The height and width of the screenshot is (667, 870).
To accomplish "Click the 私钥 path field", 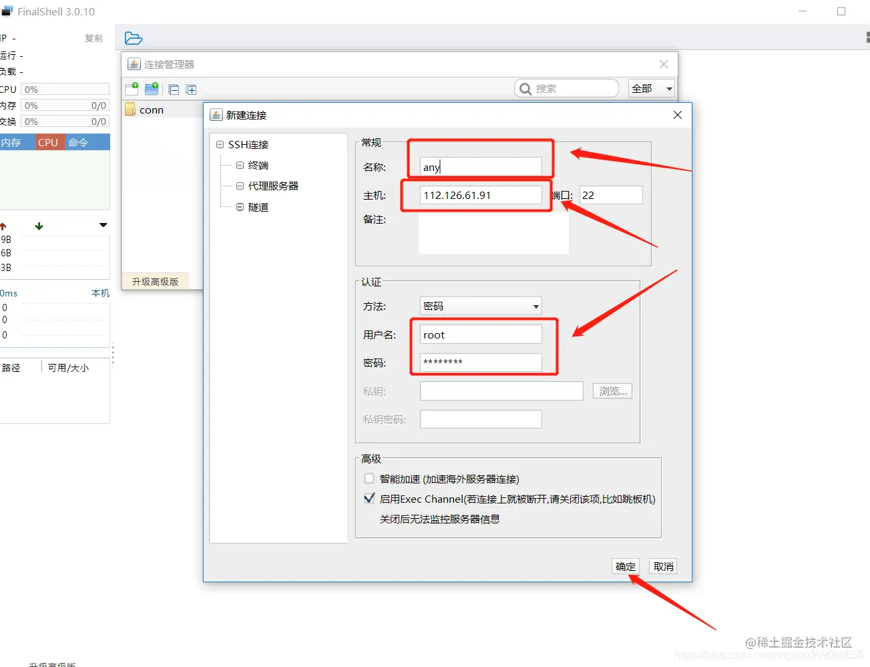I will (501, 391).
